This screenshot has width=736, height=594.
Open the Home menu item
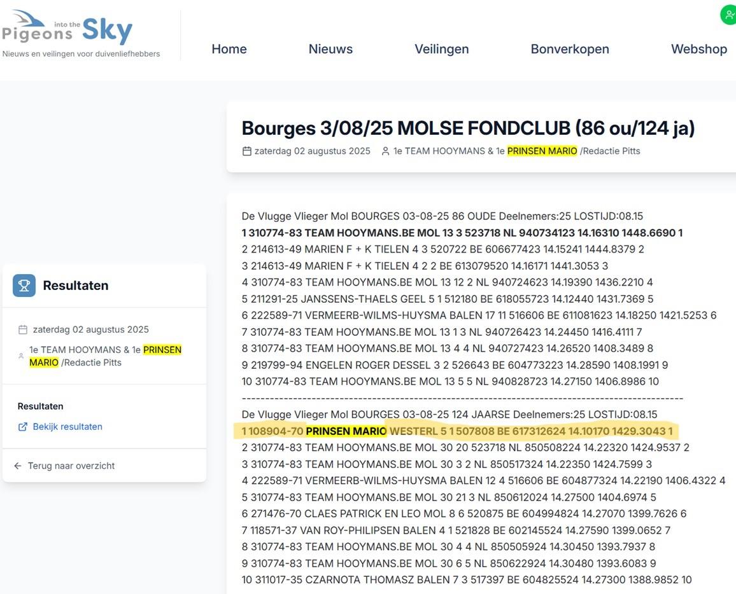[229, 48]
